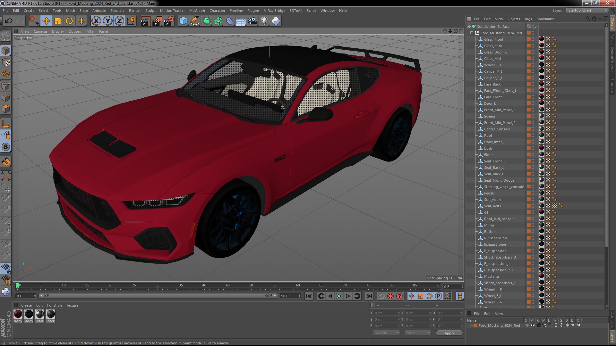Go to start of animation
Screen dimensions: 616x346
coord(309,296)
